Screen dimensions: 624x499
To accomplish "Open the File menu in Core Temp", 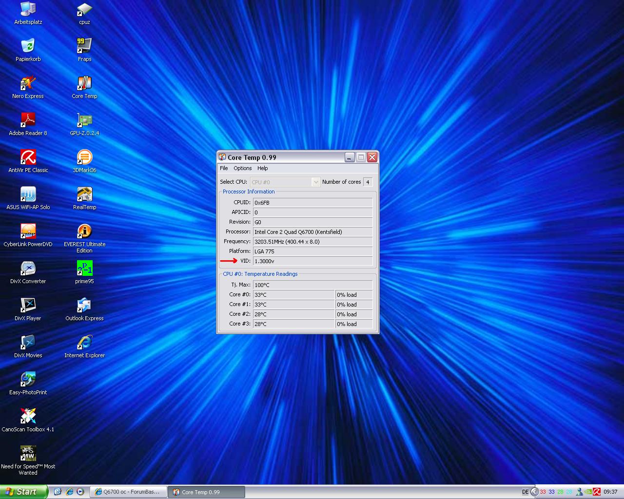I will pyautogui.click(x=224, y=168).
